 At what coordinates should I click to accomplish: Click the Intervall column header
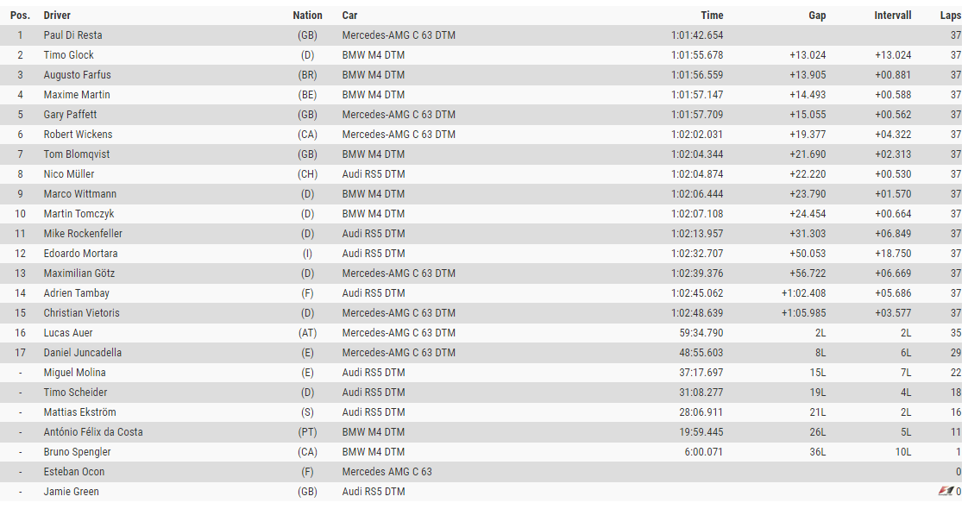click(x=892, y=16)
